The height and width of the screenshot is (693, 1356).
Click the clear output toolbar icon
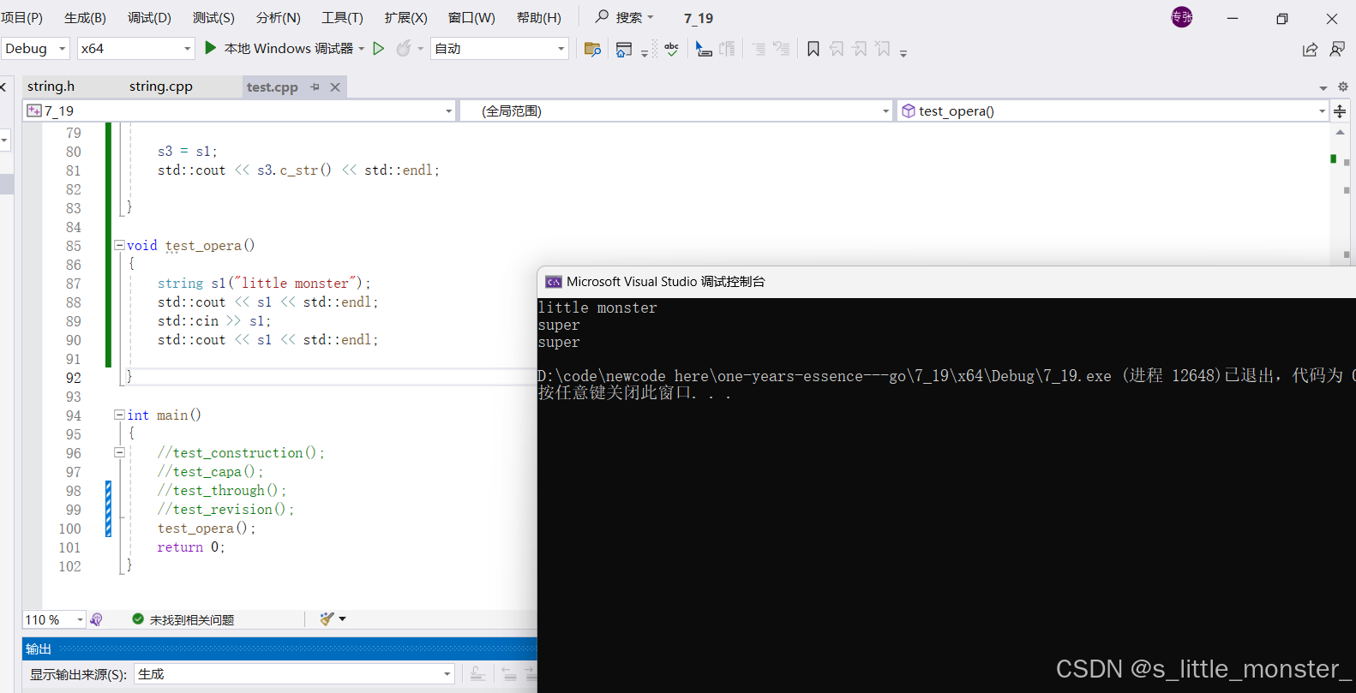[478, 674]
